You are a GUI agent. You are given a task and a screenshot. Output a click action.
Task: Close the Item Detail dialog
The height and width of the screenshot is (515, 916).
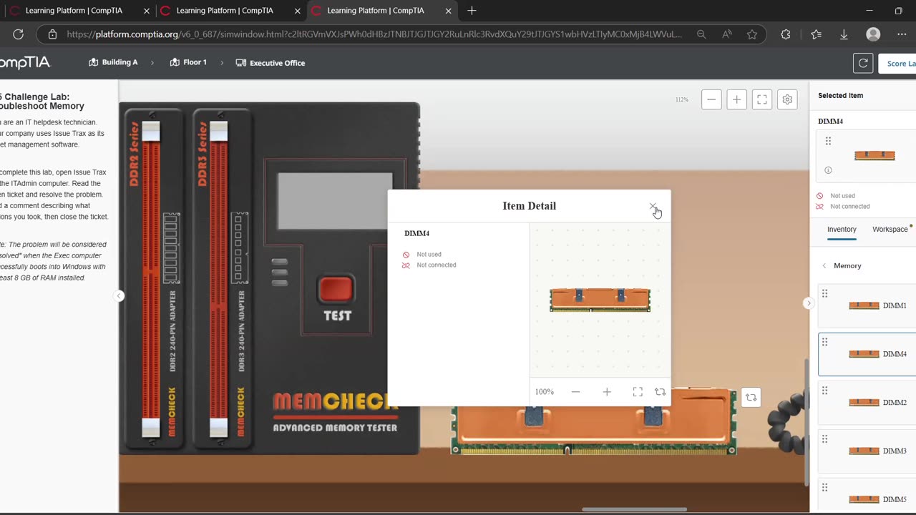[653, 206]
